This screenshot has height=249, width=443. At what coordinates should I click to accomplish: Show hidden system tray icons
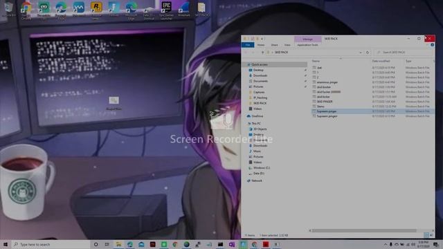point(385,244)
